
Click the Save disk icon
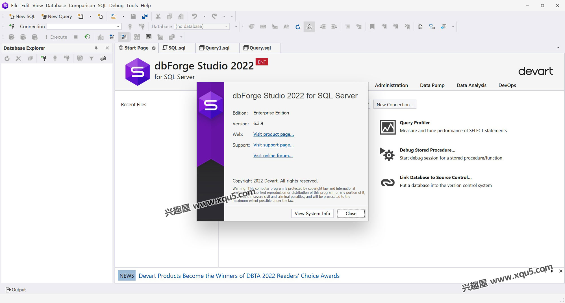point(133,16)
